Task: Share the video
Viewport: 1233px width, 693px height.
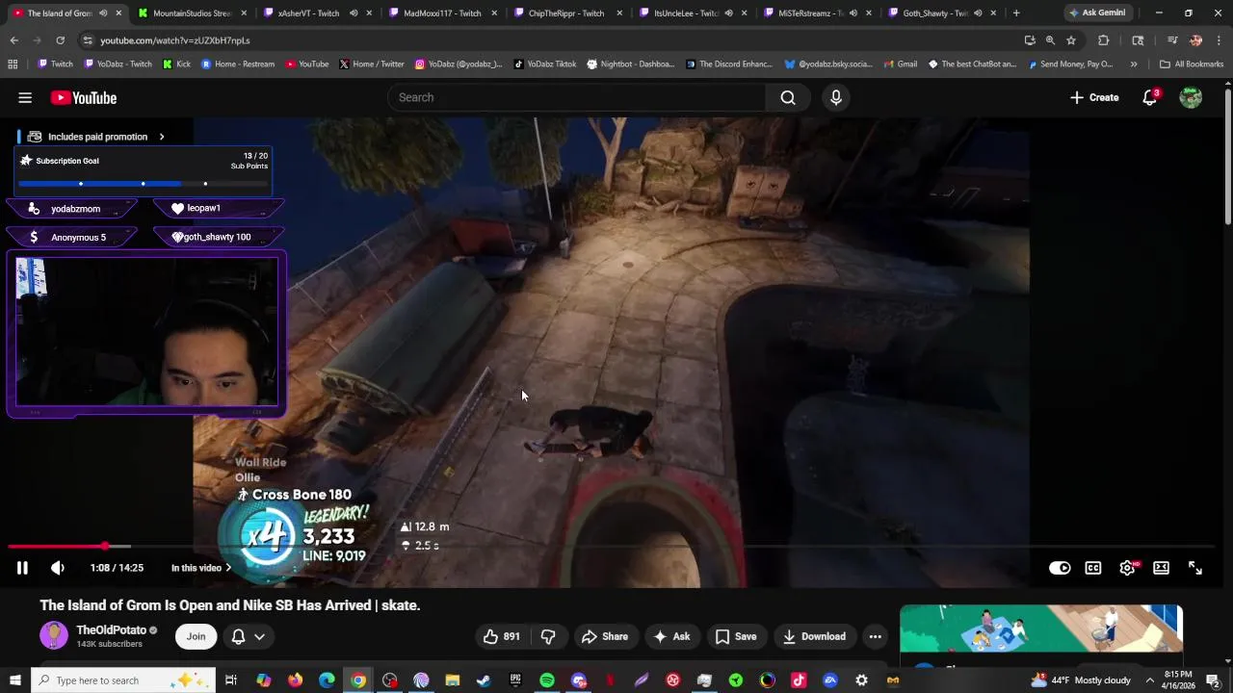Action: 604,636
